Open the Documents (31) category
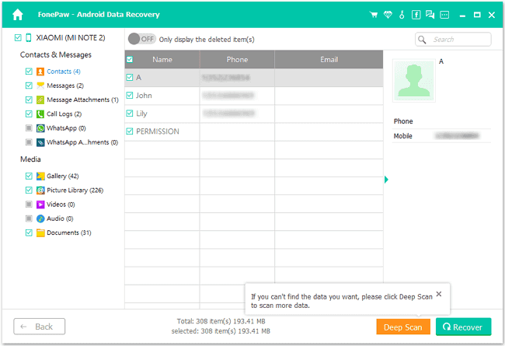Image resolution: width=505 pixels, height=346 pixels. click(x=69, y=232)
